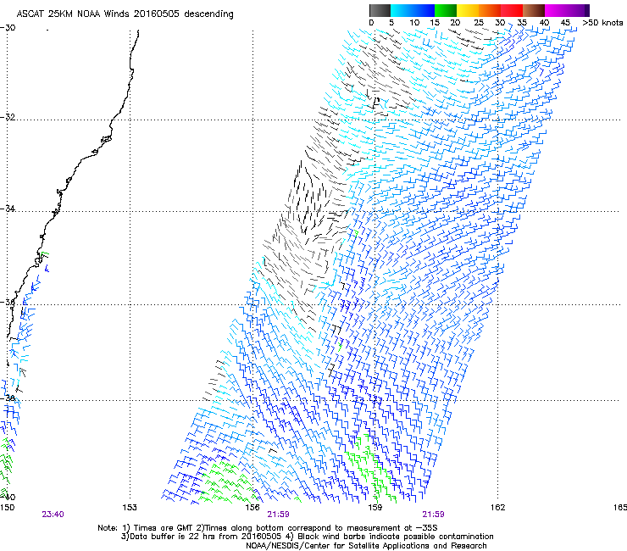Click the red 30-35 knots color band
This screenshot has width=627, height=551.
[x=512, y=10]
